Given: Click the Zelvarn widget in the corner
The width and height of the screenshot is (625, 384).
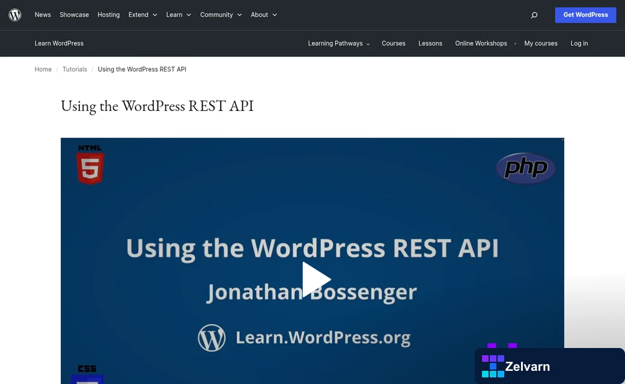Looking at the screenshot, I should 550,366.
